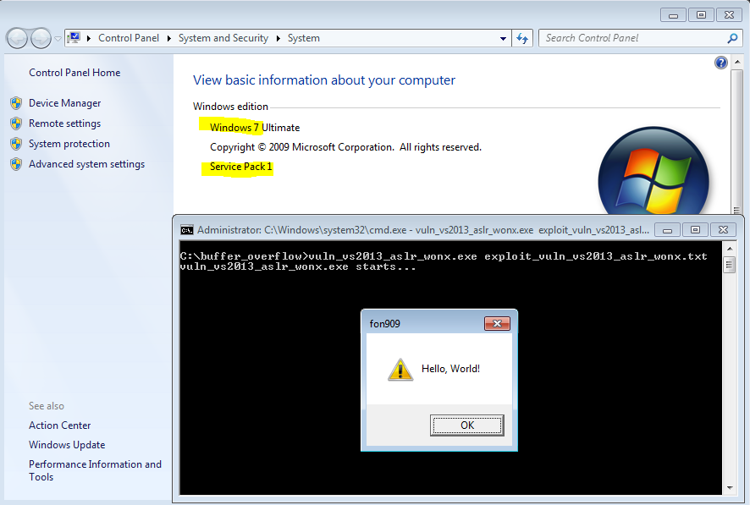Image resolution: width=750 pixels, height=505 pixels.
Task: Expand the arrow after System and Security
Action: click(x=278, y=38)
